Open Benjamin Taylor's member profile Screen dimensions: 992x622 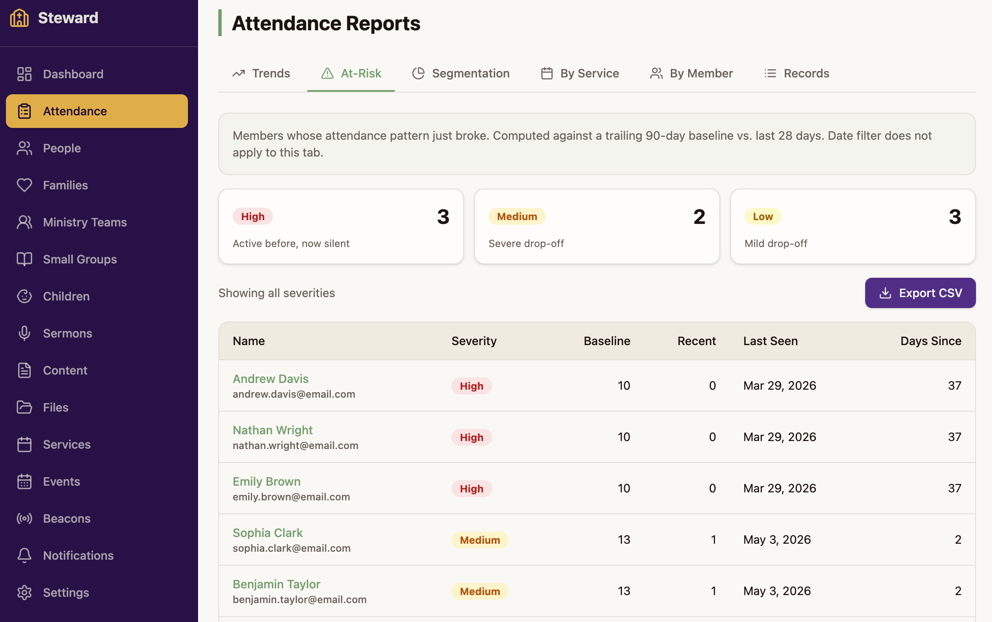pos(276,584)
